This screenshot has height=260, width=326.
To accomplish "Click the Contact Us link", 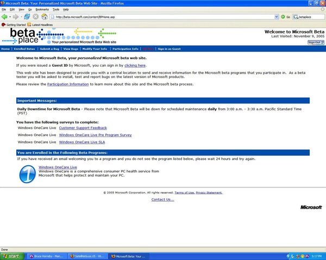I will (162, 199).
